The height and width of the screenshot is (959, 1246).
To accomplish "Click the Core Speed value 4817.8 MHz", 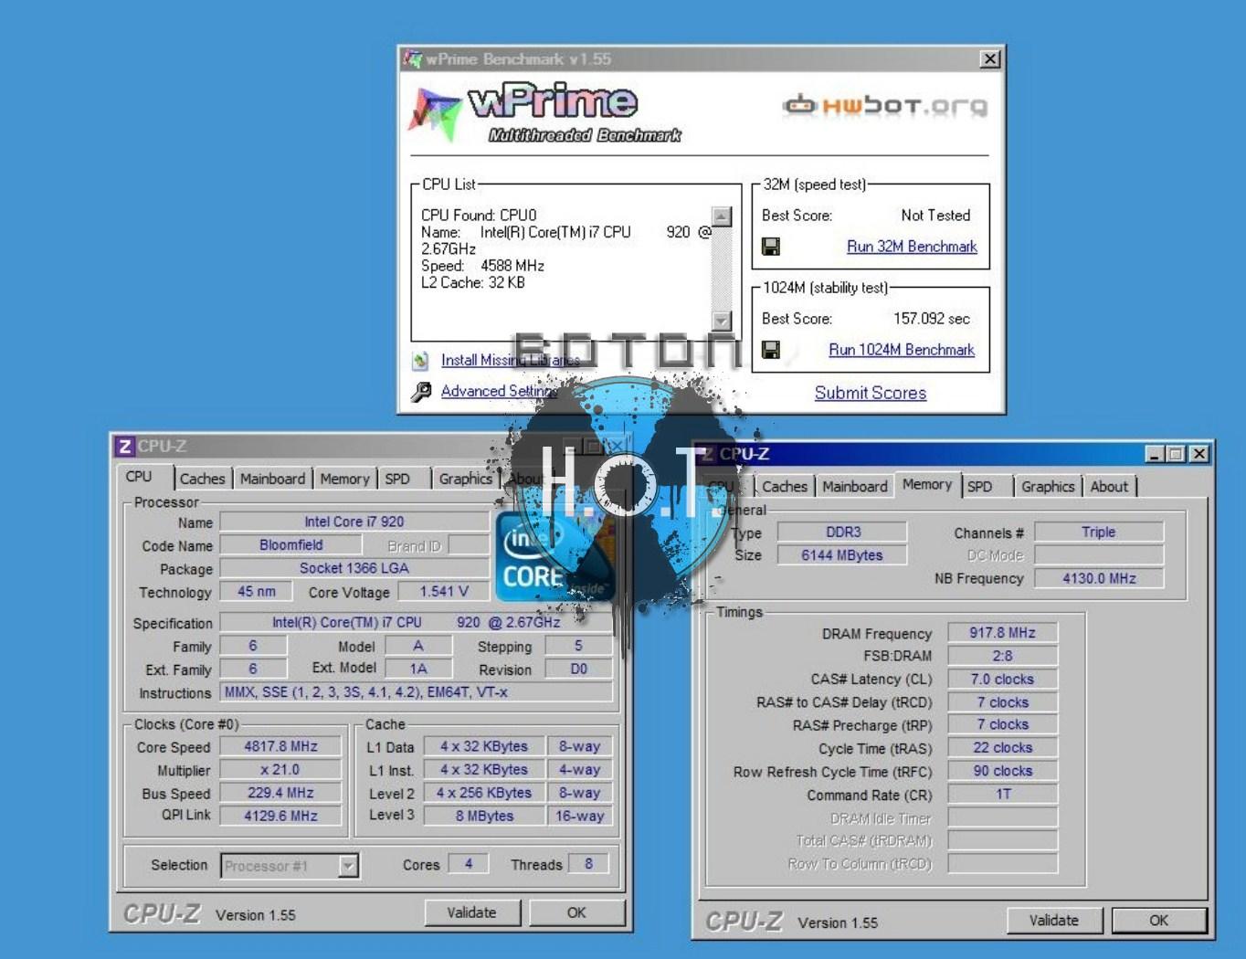I will point(280,747).
